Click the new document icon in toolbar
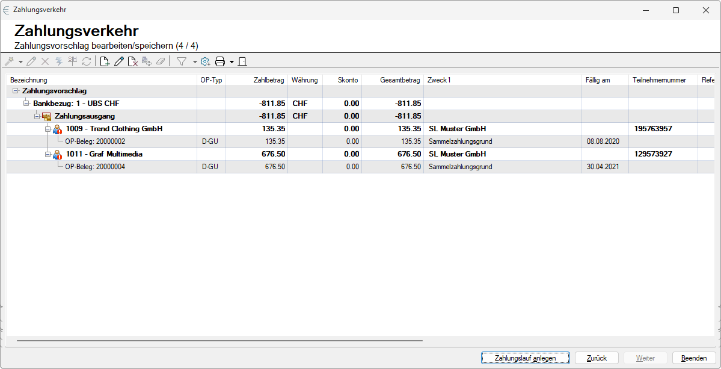 (x=105, y=61)
